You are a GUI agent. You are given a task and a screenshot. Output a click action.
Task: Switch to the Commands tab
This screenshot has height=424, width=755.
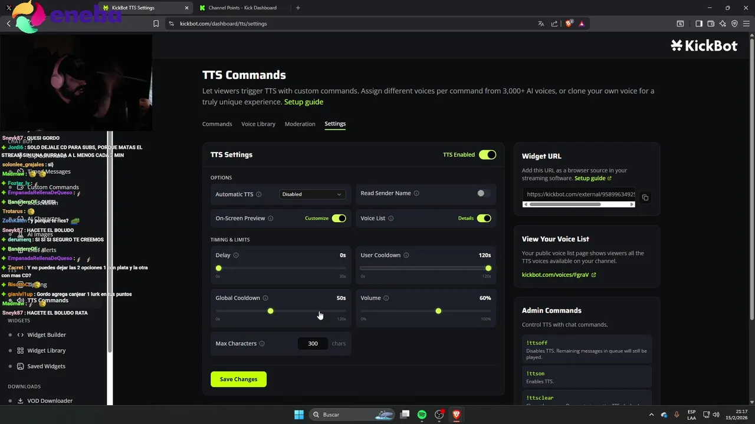pyautogui.click(x=217, y=124)
